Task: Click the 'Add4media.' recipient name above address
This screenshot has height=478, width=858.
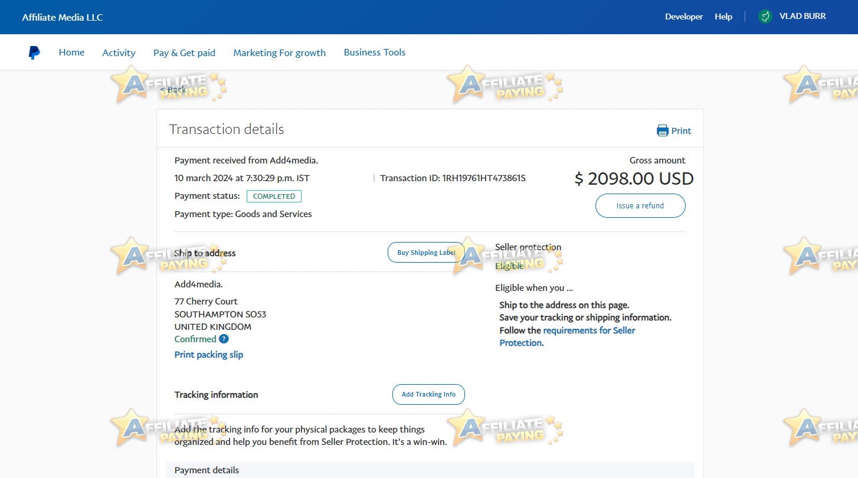Action: tap(199, 284)
